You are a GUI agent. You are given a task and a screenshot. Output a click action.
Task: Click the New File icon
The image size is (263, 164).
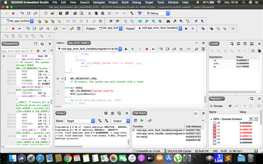tap(46, 13)
